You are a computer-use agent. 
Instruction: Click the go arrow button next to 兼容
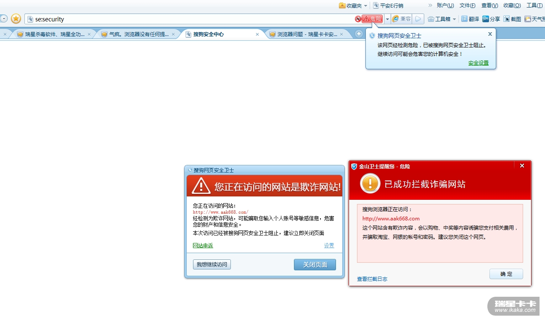(x=418, y=19)
